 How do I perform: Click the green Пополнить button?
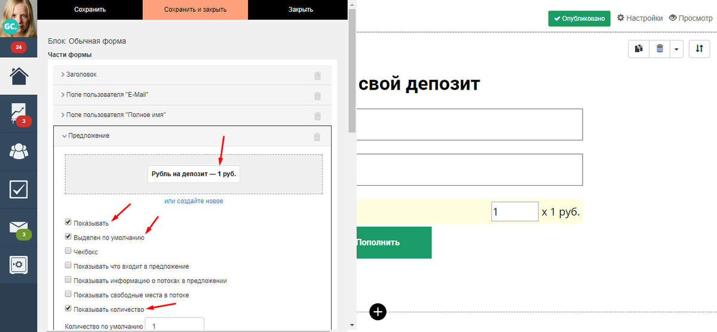(394, 242)
